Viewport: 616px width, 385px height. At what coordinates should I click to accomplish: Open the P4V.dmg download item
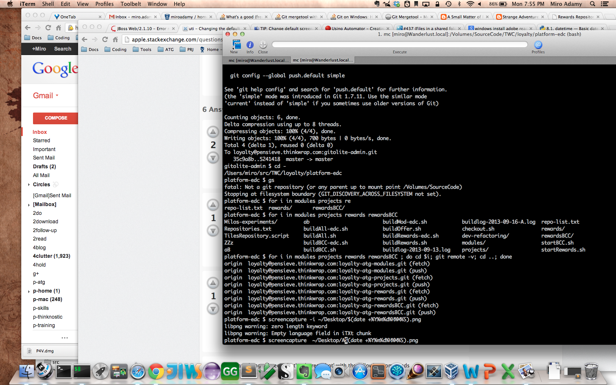(x=45, y=351)
